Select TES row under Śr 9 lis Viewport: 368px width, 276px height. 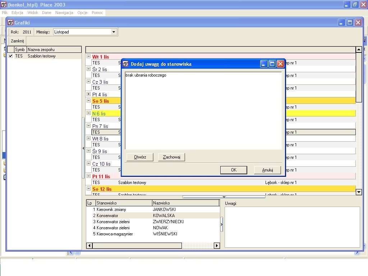(x=224, y=157)
